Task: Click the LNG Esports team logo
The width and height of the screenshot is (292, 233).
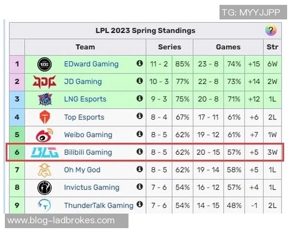Action: point(44,100)
